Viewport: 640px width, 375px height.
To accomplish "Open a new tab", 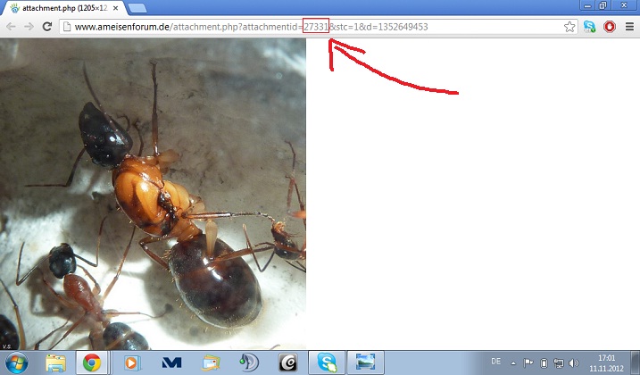I will click(137, 8).
